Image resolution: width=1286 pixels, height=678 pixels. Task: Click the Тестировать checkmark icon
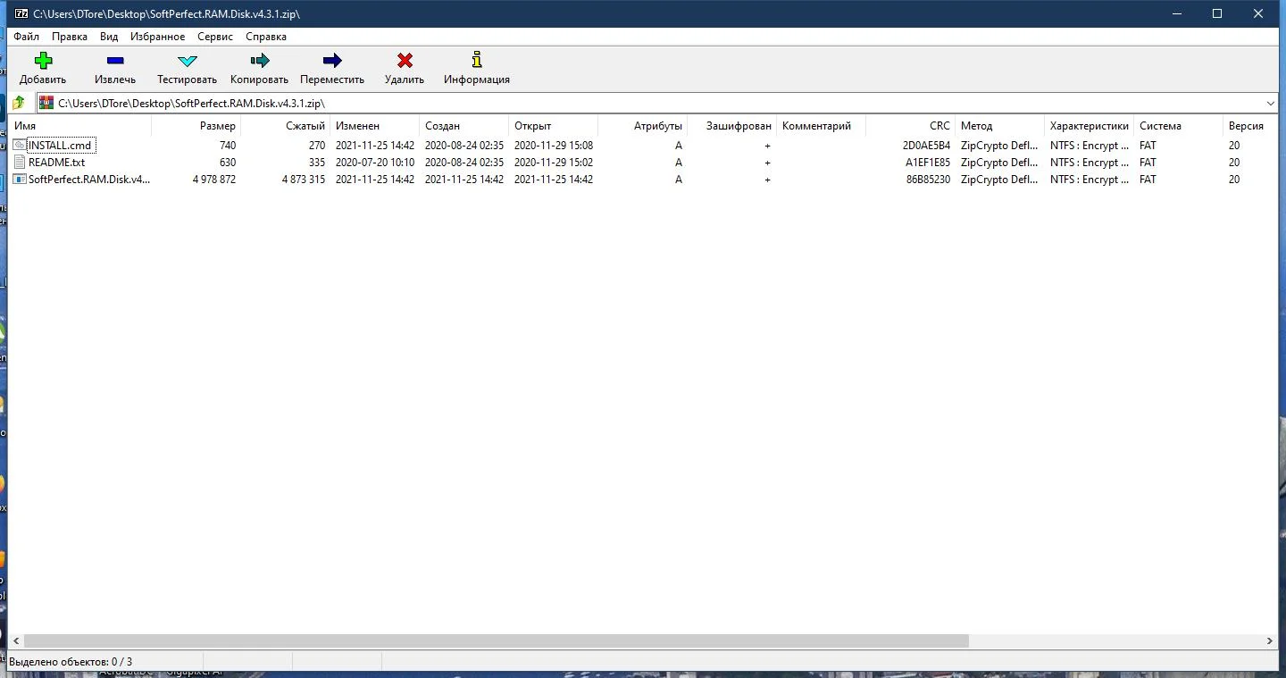click(187, 61)
